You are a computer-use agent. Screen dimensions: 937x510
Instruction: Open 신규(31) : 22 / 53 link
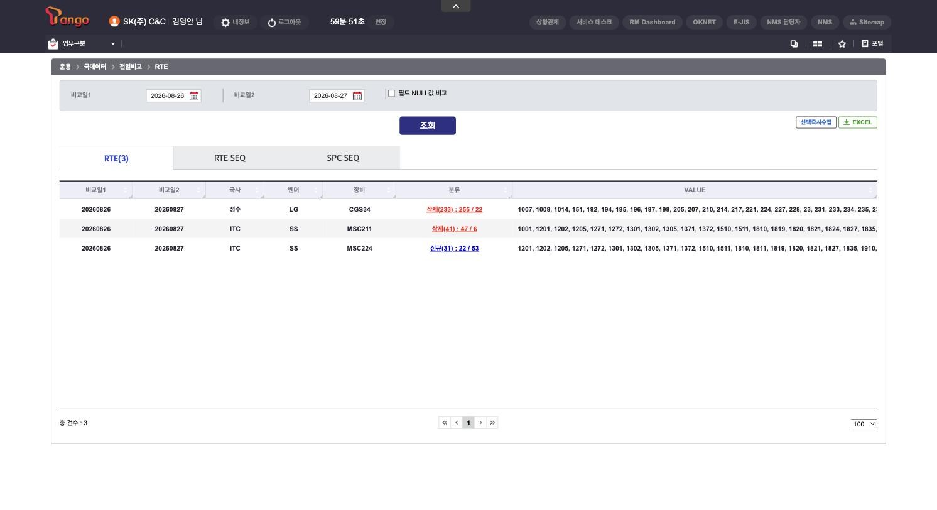pos(454,249)
